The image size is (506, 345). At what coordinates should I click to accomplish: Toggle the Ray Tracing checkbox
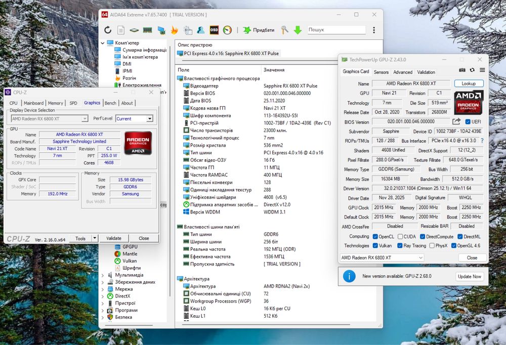point(400,246)
